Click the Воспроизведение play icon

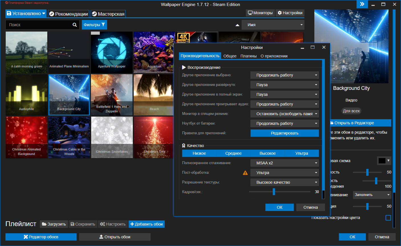tap(184, 67)
